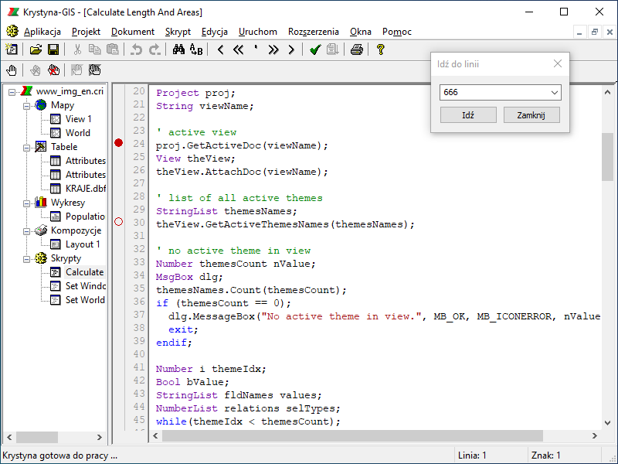Collapse the Mapy tree group
The image size is (618, 464).
coord(26,106)
